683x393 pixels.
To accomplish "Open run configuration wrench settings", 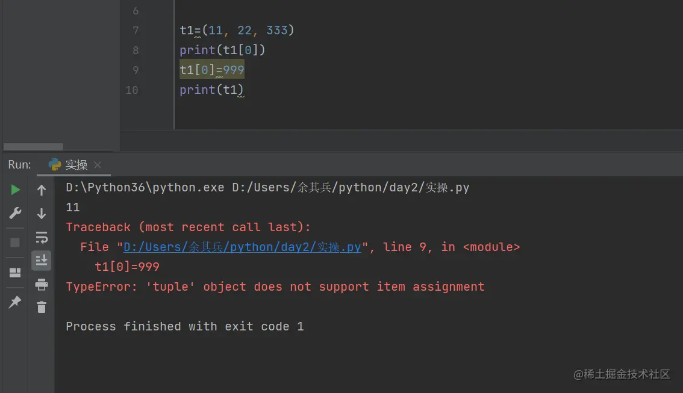I will pos(15,213).
